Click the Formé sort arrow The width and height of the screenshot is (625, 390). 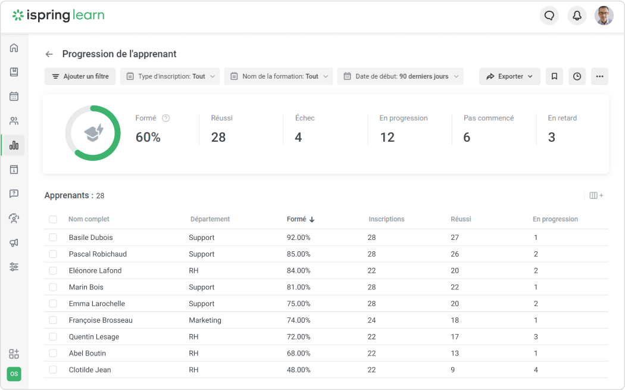coord(312,219)
